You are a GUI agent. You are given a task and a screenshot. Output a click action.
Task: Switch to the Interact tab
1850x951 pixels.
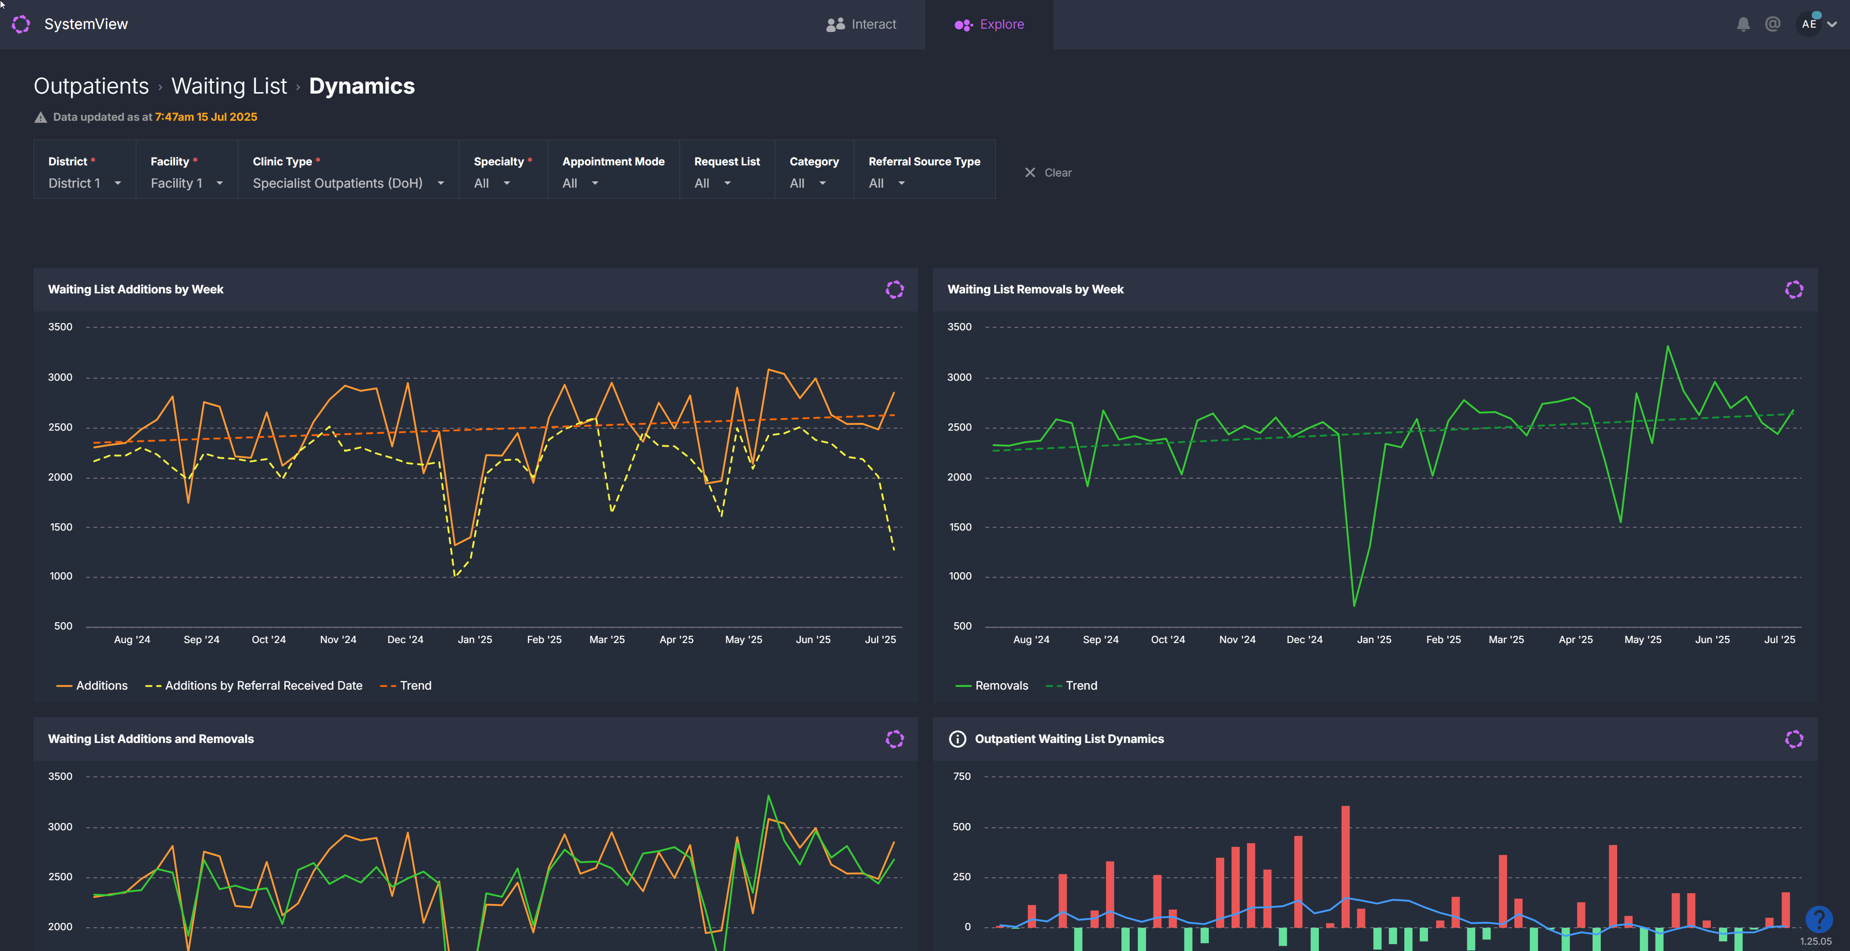[861, 24]
